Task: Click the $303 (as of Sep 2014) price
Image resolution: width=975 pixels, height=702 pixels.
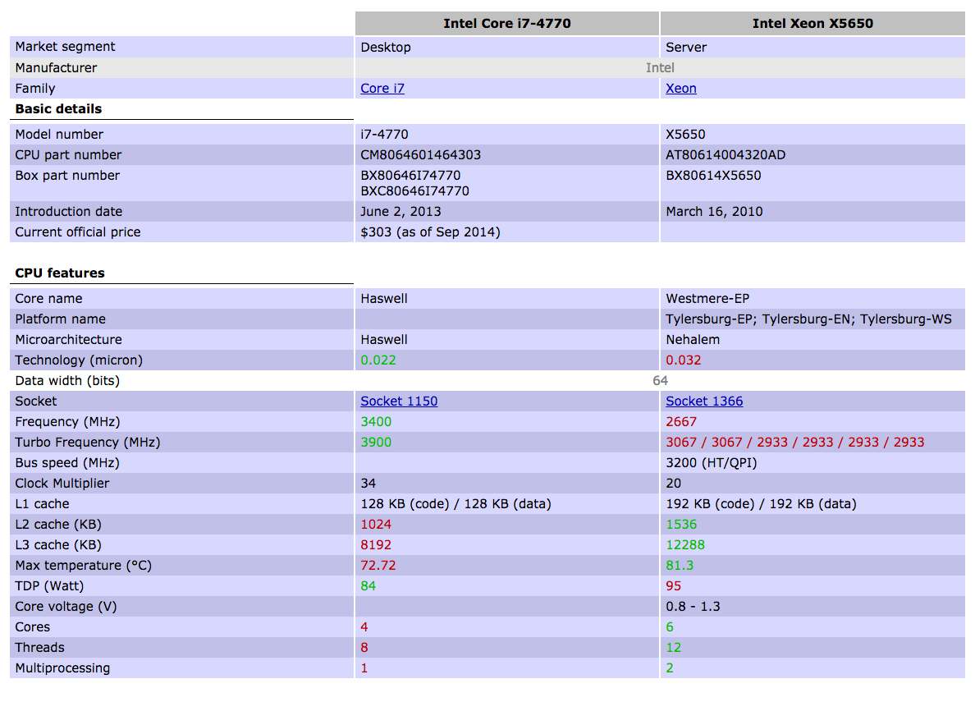Action: [430, 232]
